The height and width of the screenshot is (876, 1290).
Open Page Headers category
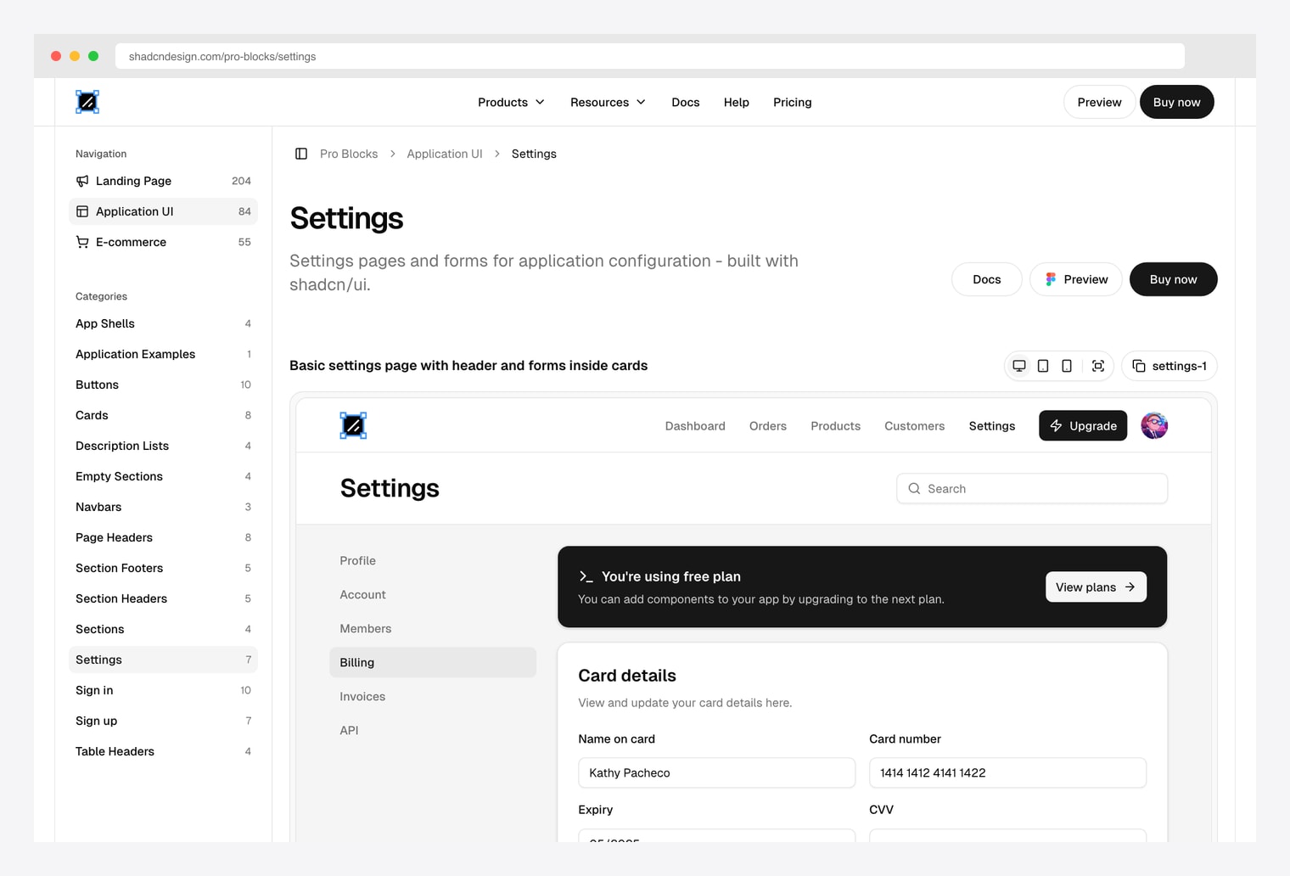coord(163,537)
